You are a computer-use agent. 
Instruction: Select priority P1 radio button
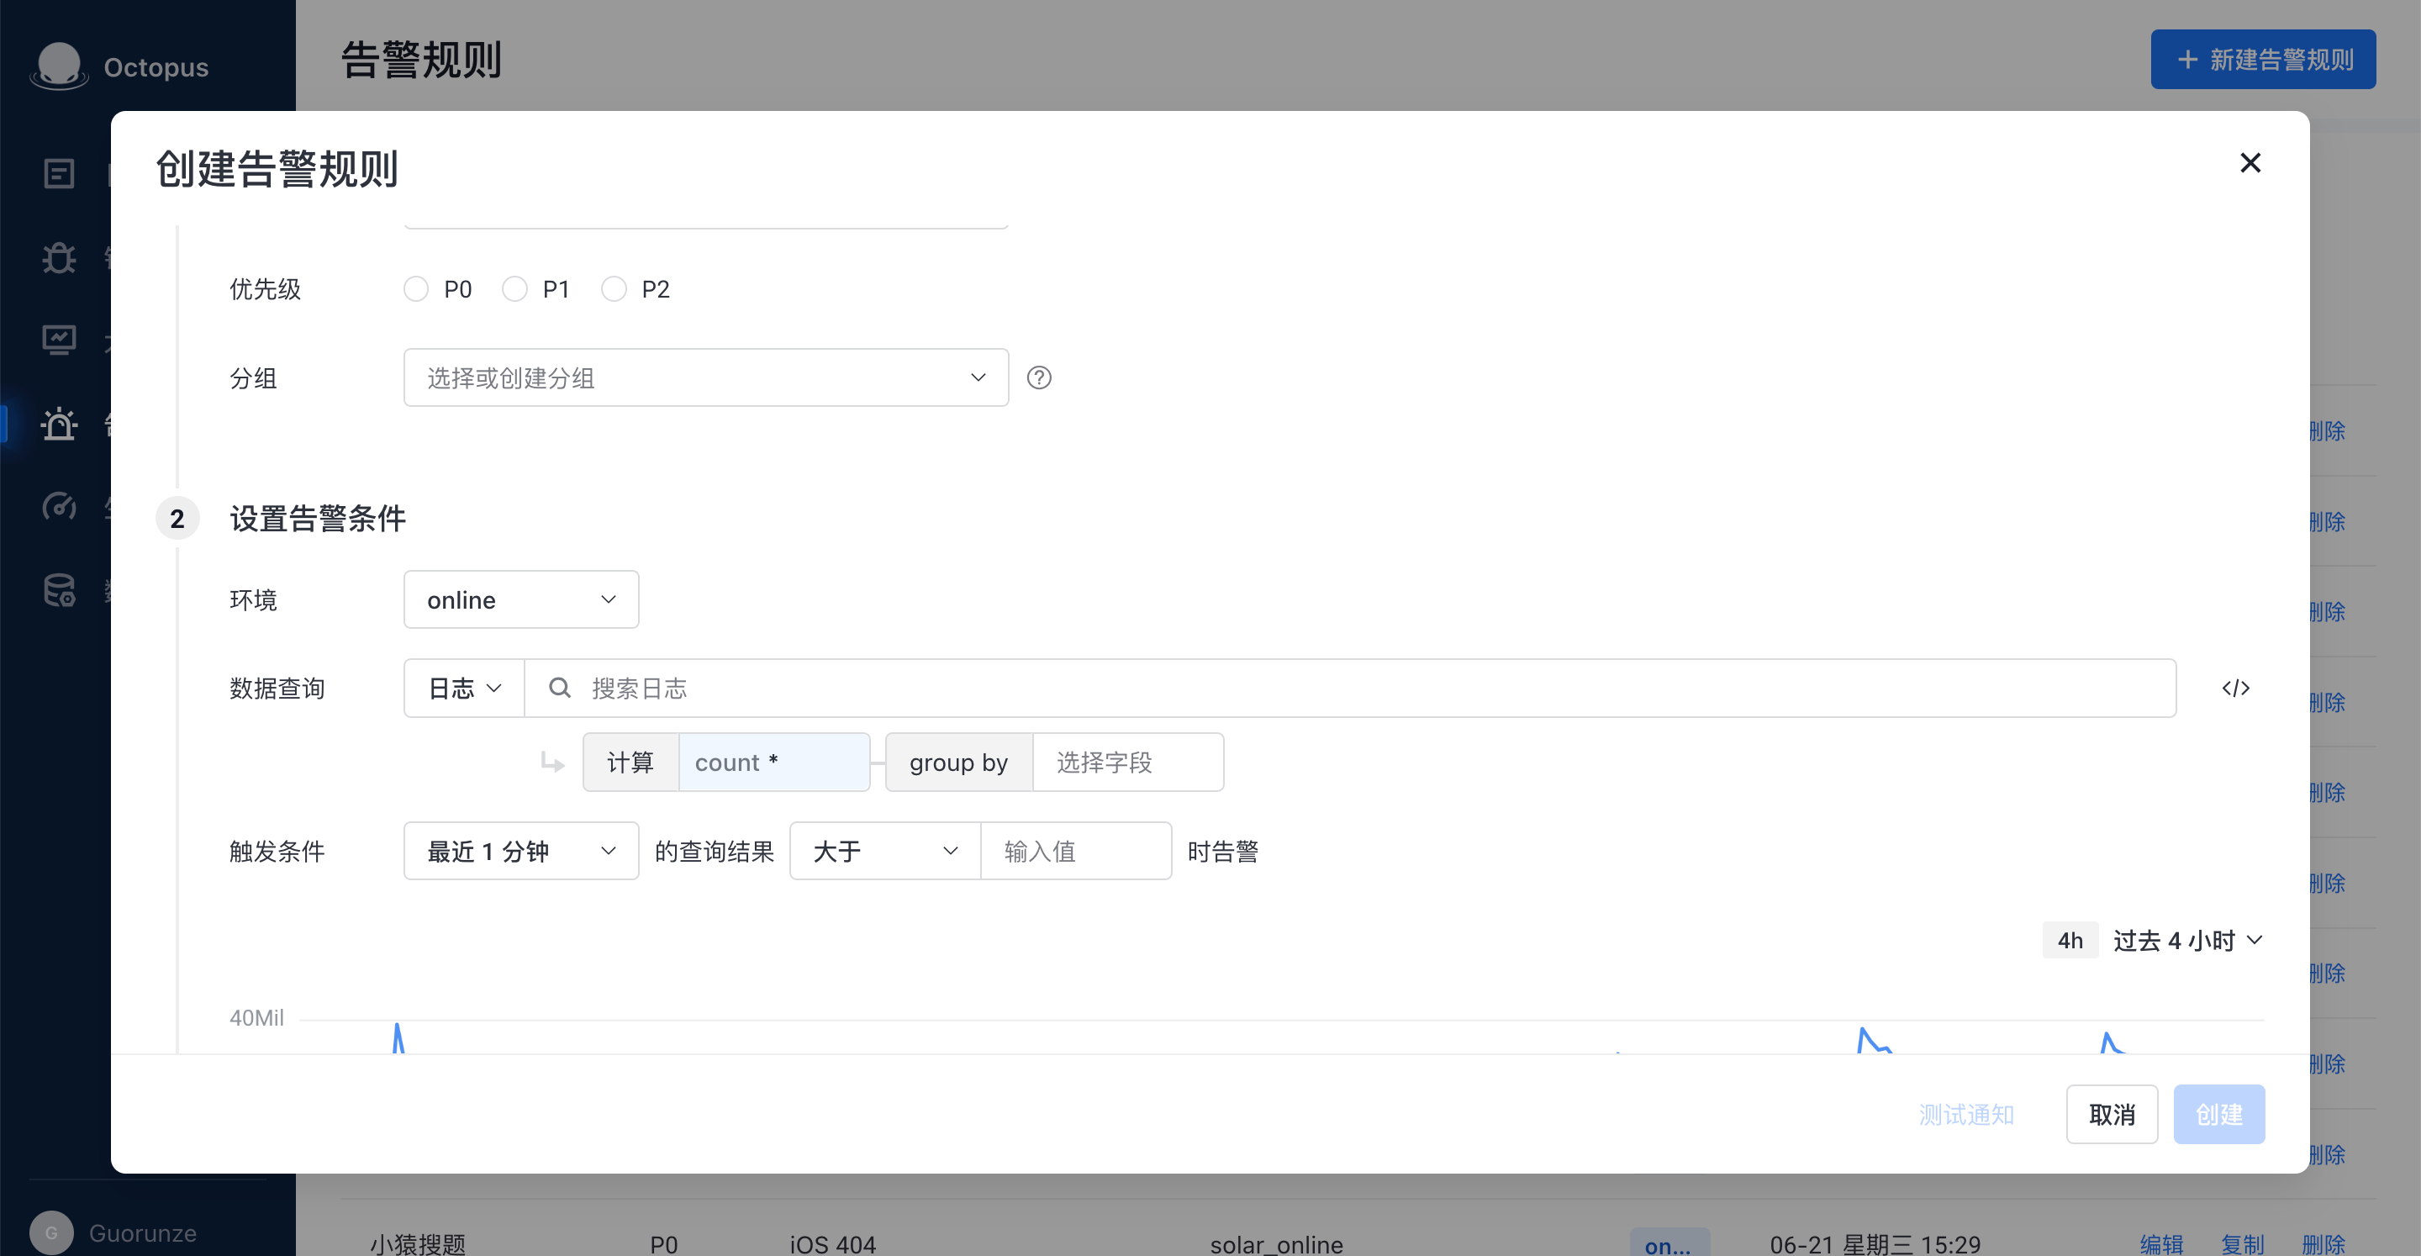click(x=514, y=288)
